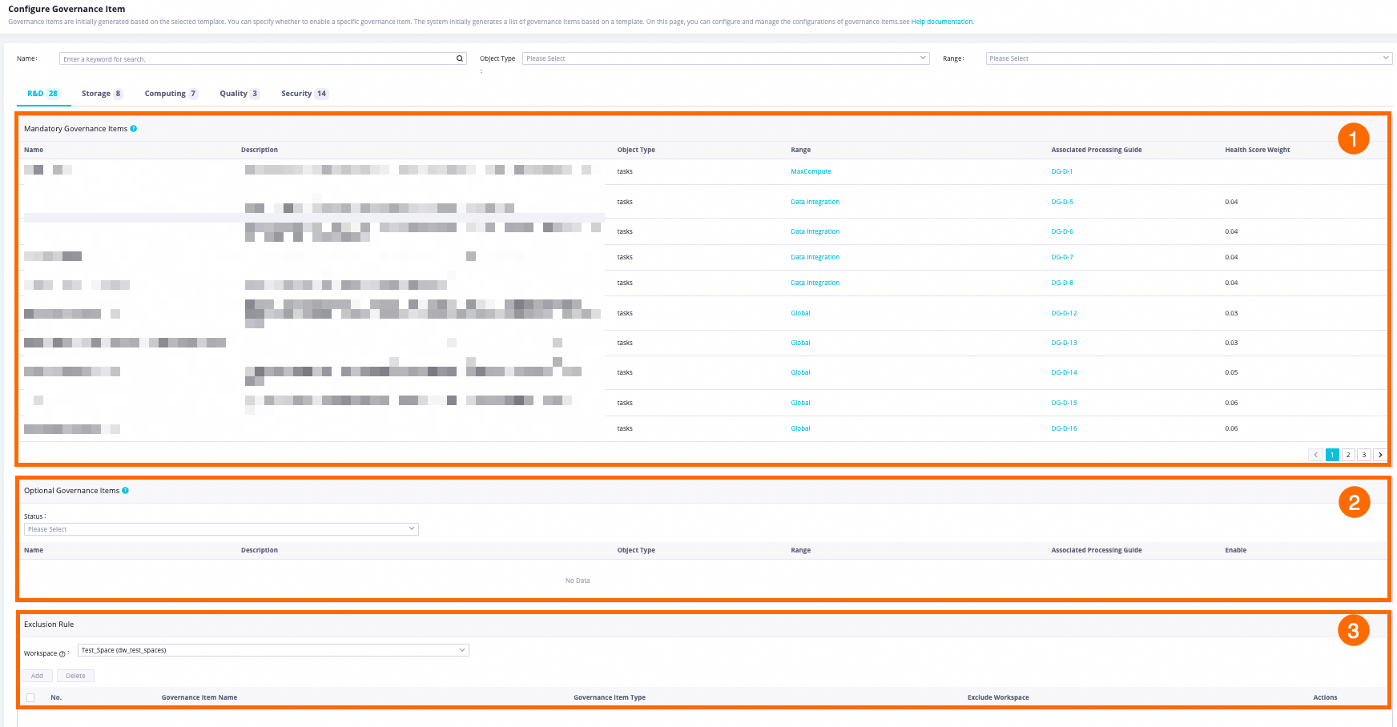Click Data Integration range in DG-D-8 row
Image resolution: width=1397 pixels, height=727 pixels.
pyautogui.click(x=815, y=283)
